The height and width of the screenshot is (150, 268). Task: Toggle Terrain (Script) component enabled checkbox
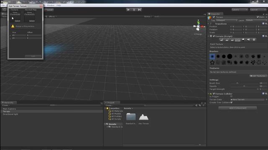pos(214,36)
